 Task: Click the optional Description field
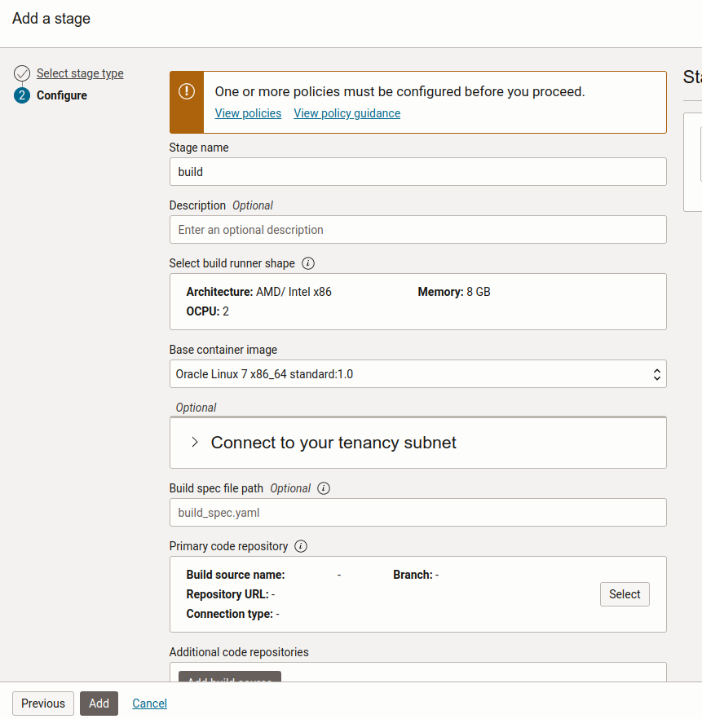(417, 230)
